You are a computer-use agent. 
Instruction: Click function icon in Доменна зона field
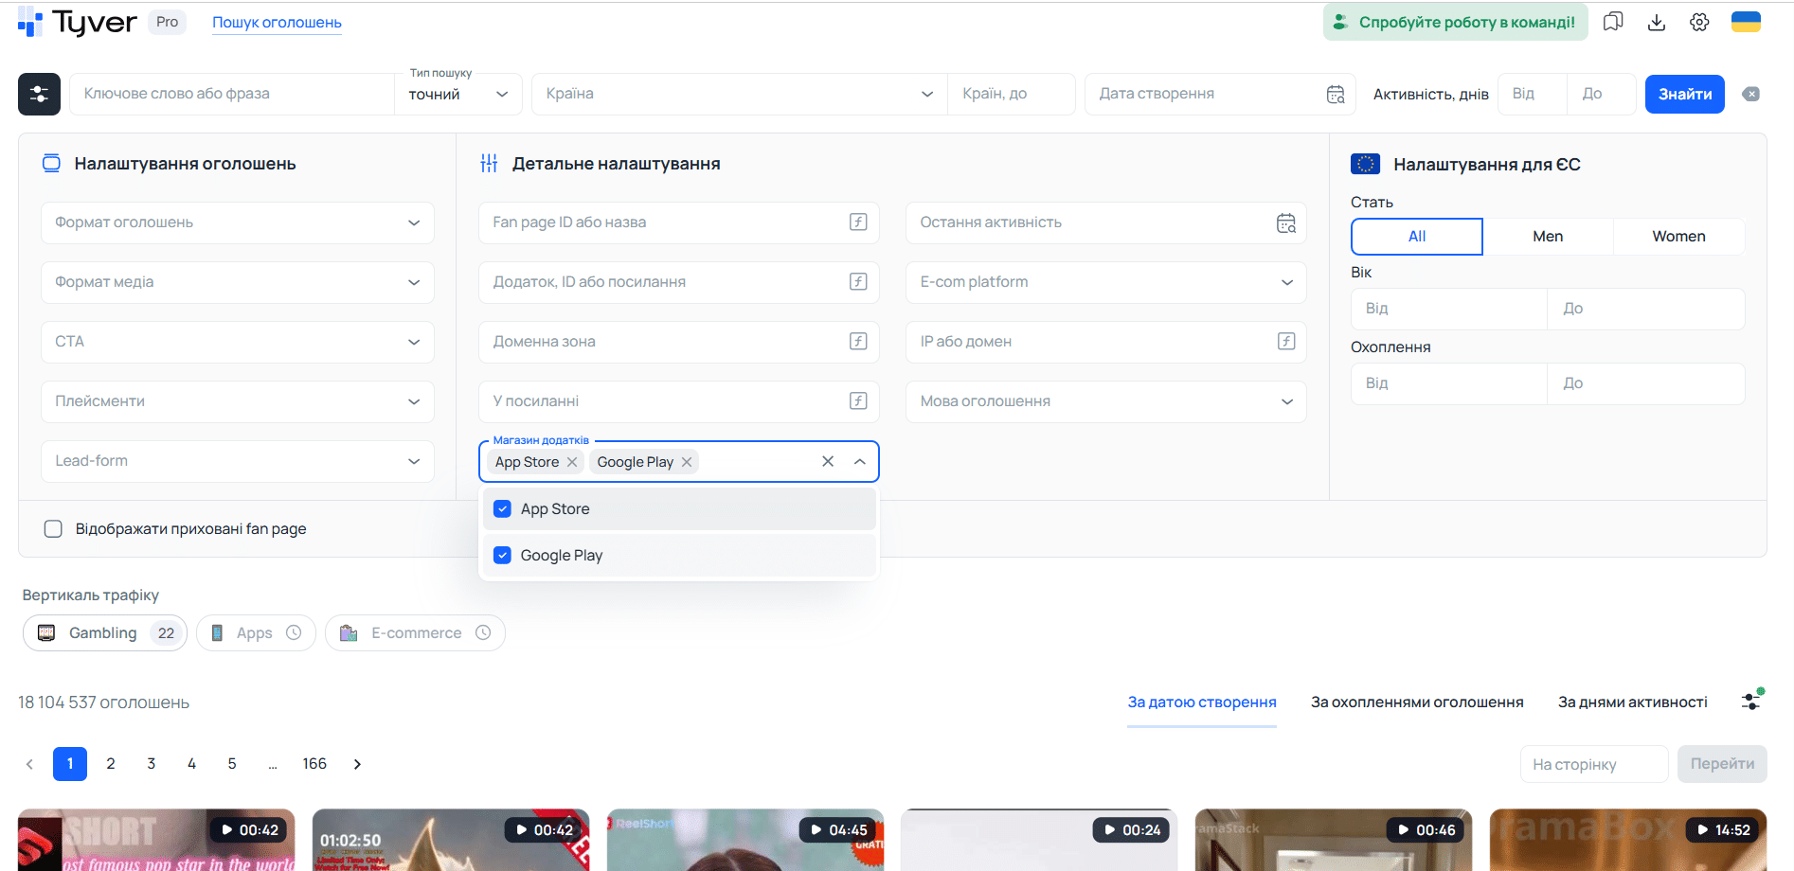858,342
